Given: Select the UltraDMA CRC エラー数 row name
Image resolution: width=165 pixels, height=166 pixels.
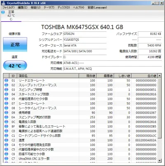Looking at the screenshot, I should click(34, 159).
